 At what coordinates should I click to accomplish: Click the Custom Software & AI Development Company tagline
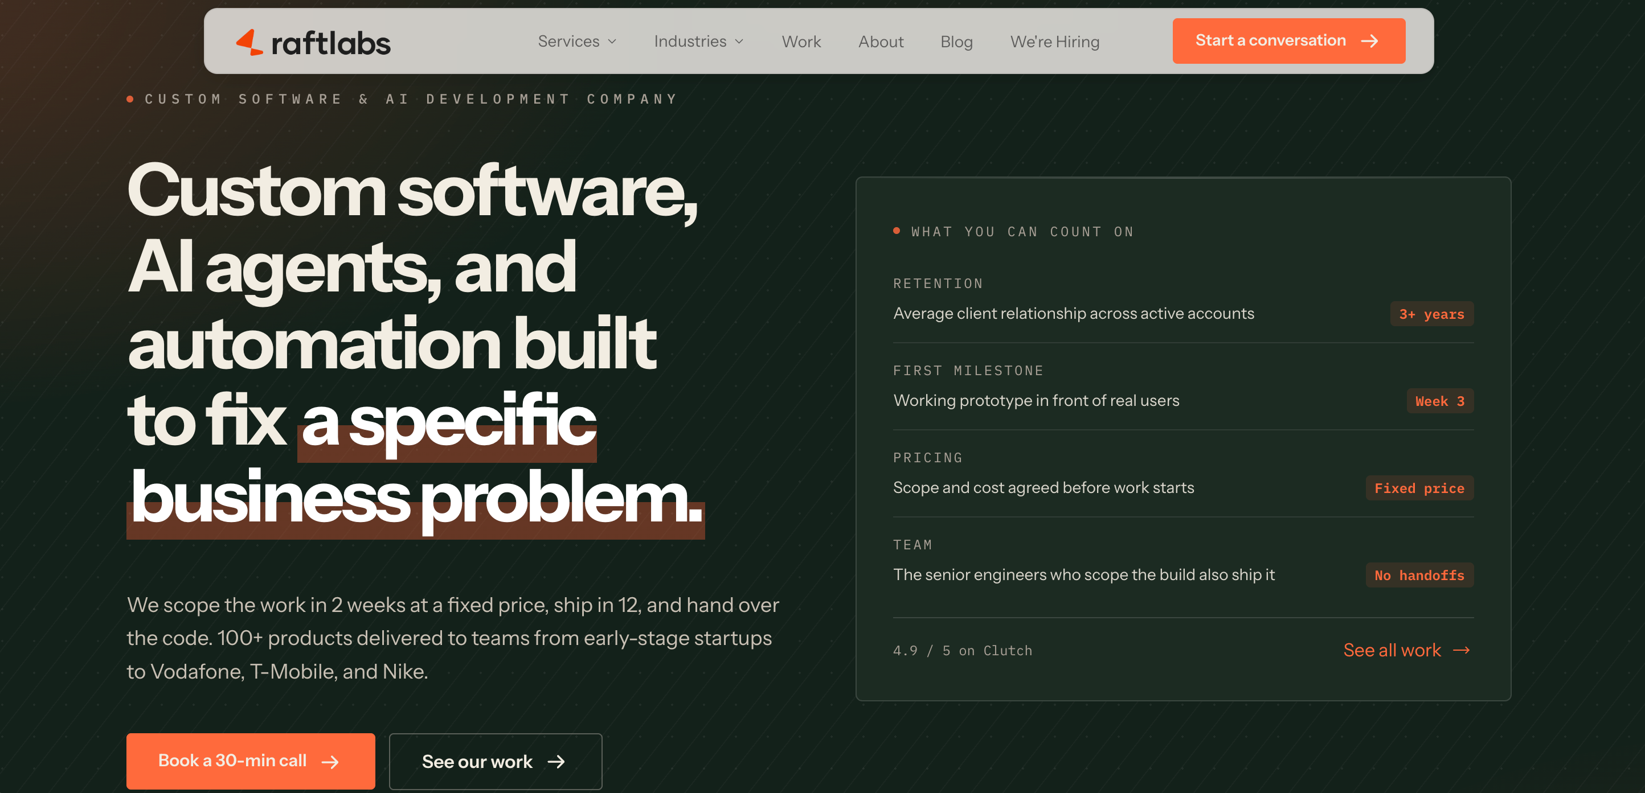click(x=411, y=99)
